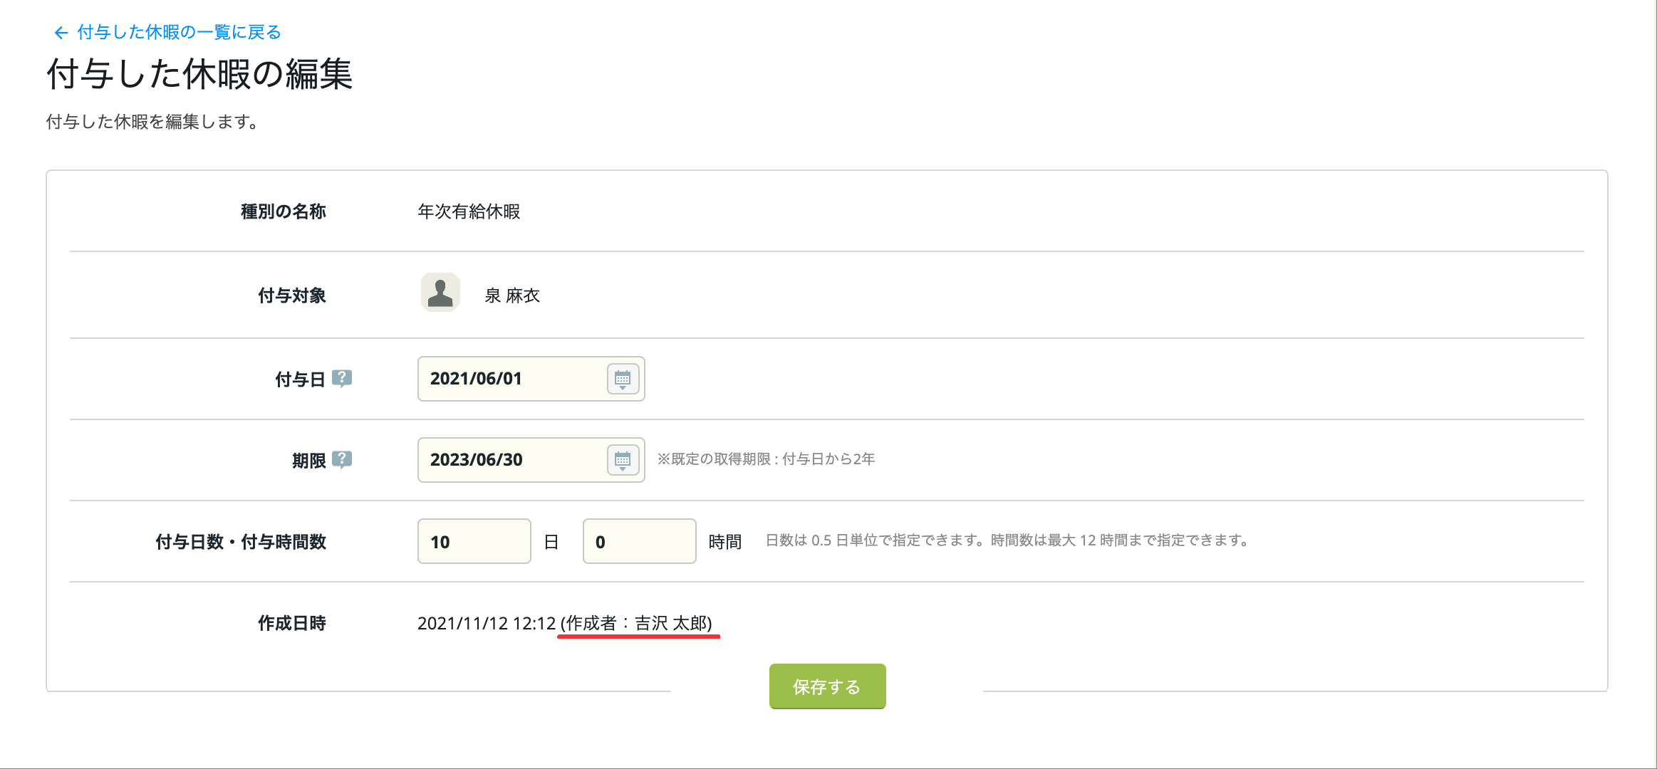Screen dimensions: 1657x769
Task: Click the 付与日数・付与時間数 label
Action: 241,542
